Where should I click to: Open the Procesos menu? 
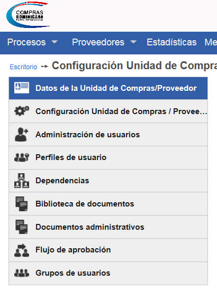26,42
